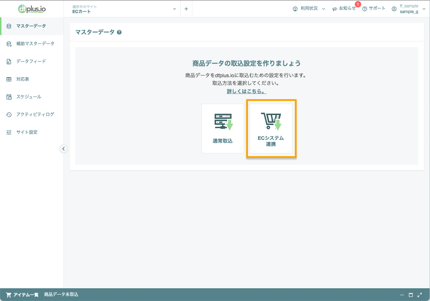Image resolution: width=430 pixels, height=301 pixels.
Task: Click the user account avatar icon
Action: [x=394, y=9]
